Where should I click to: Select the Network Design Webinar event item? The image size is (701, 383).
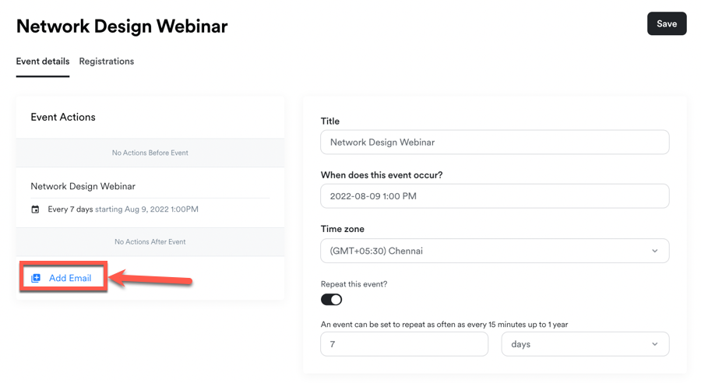[83, 187]
